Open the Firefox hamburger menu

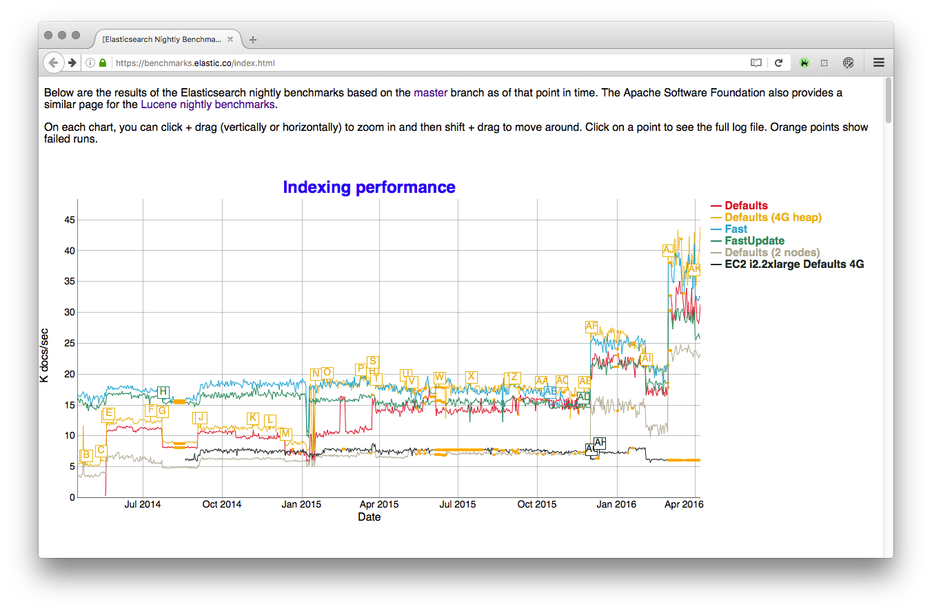[x=878, y=63]
